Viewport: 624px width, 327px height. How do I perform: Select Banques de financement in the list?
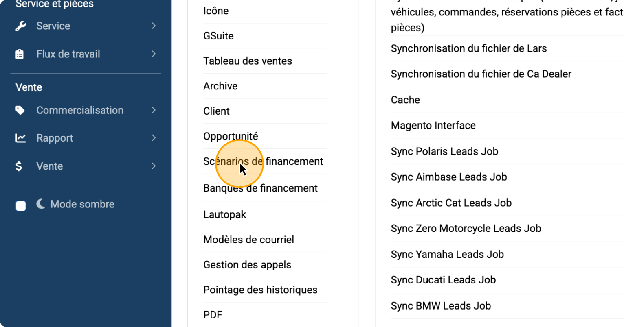pyautogui.click(x=260, y=188)
